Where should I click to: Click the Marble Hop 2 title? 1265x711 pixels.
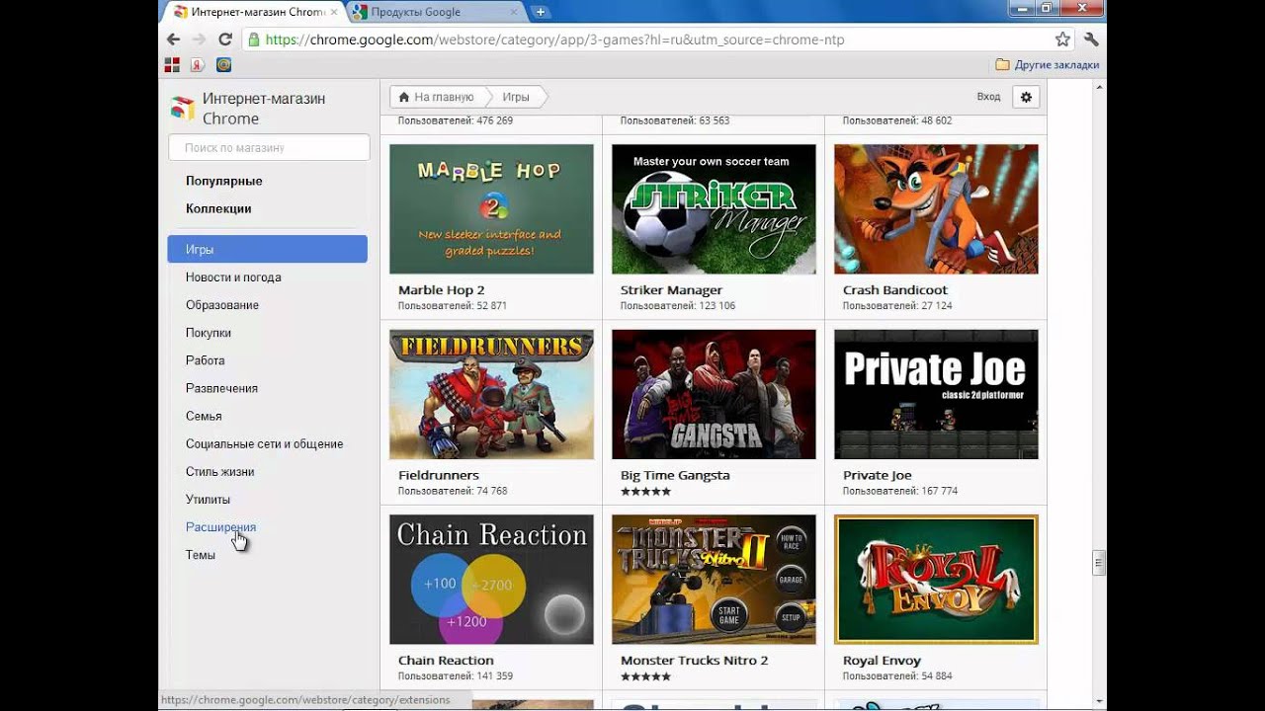point(442,290)
